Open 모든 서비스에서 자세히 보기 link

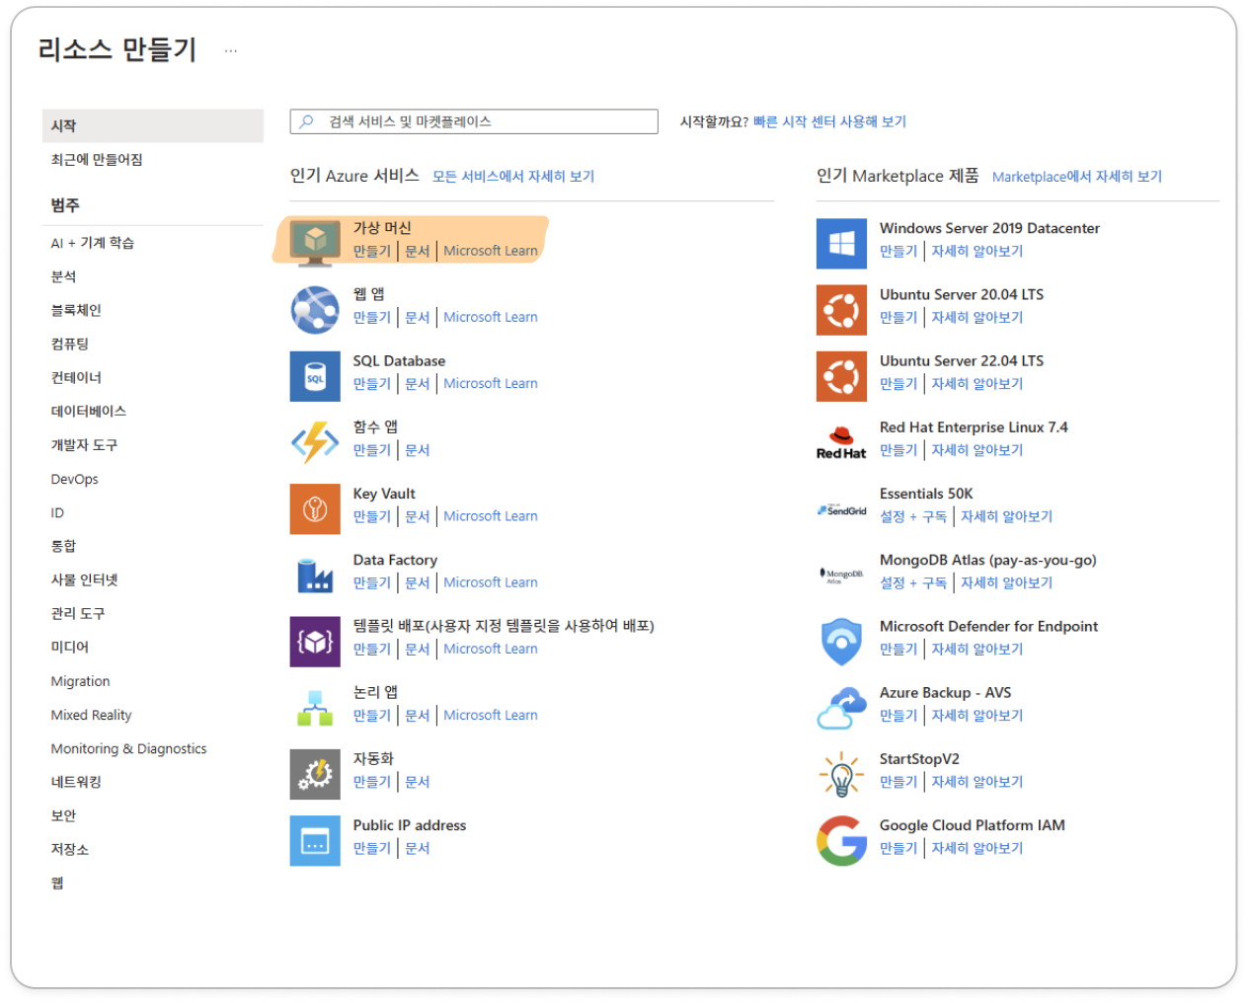pos(513,176)
